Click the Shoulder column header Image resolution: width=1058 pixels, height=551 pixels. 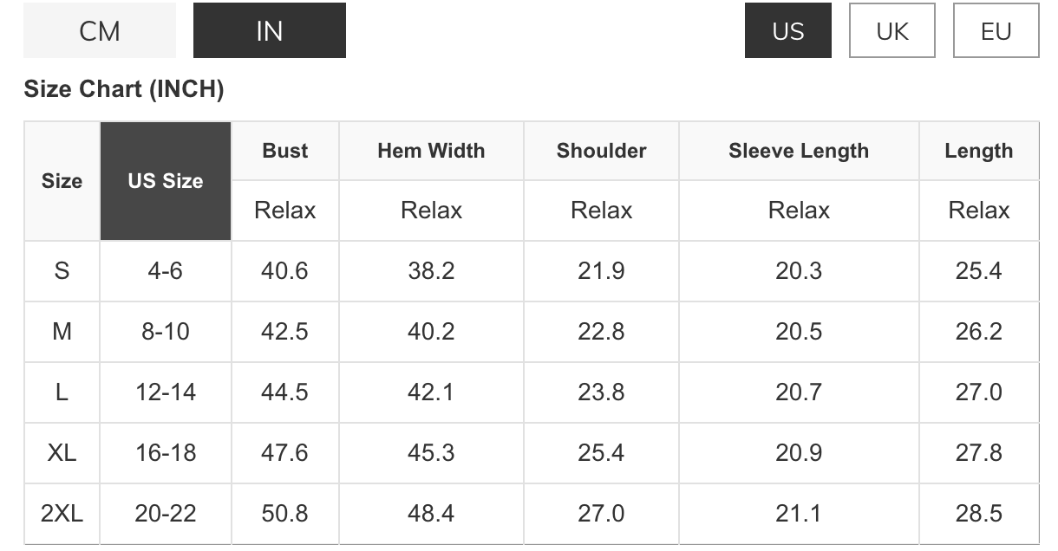coord(601,151)
